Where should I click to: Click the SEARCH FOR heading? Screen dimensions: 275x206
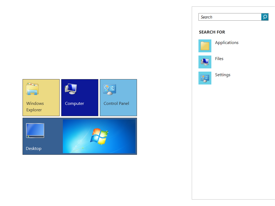point(212,32)
